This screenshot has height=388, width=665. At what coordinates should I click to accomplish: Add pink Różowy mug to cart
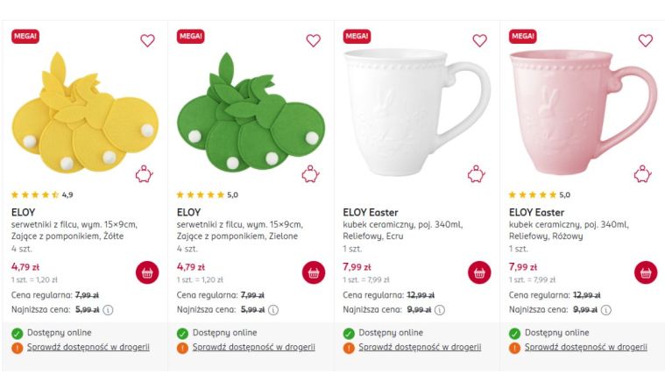645,272
